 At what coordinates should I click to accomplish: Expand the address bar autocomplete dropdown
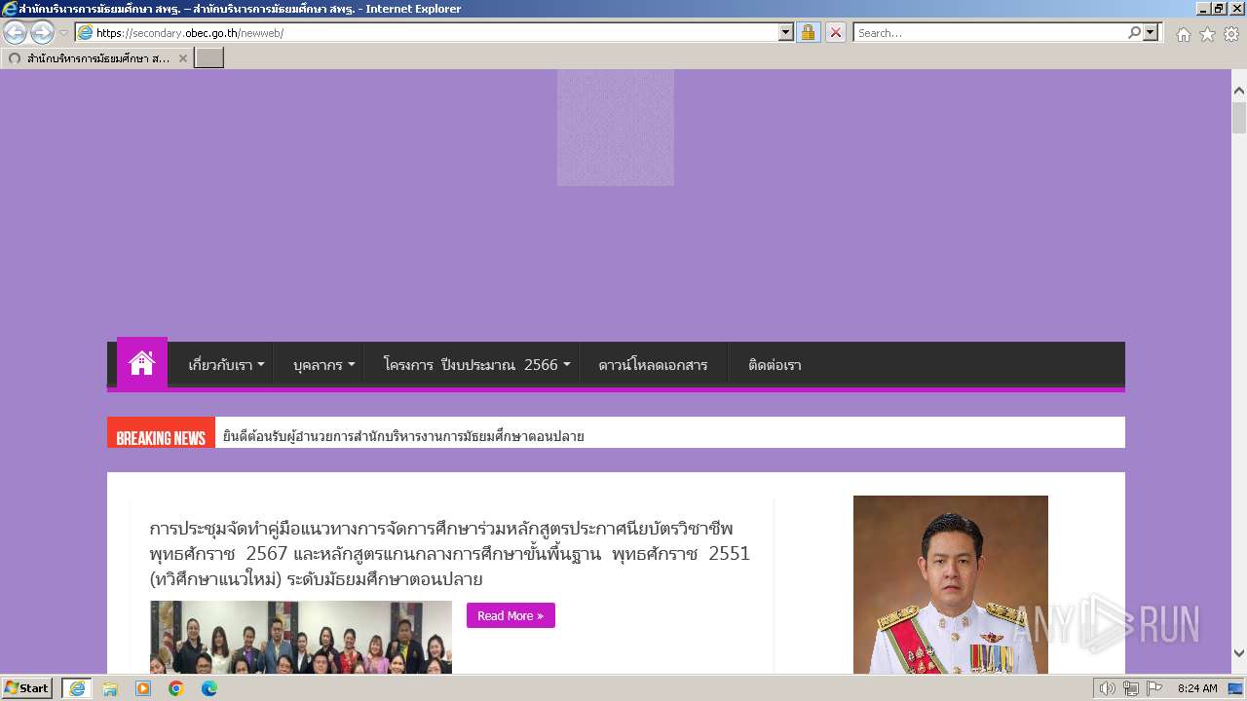point(786,32)
